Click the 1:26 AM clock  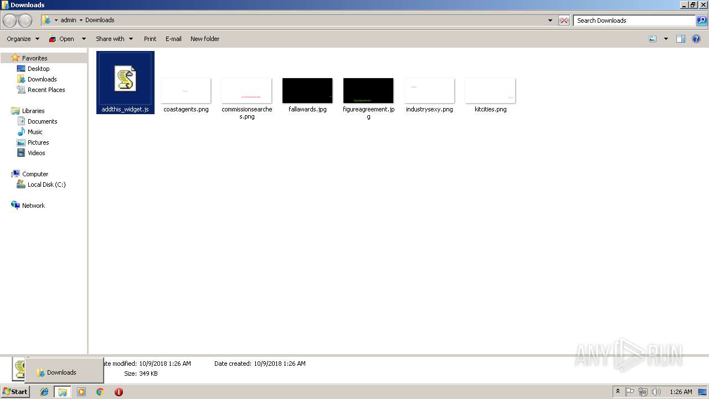click(681, 392)
